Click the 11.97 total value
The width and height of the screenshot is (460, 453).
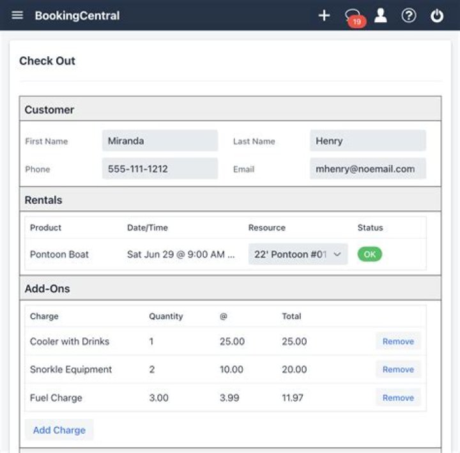point(293,397)
